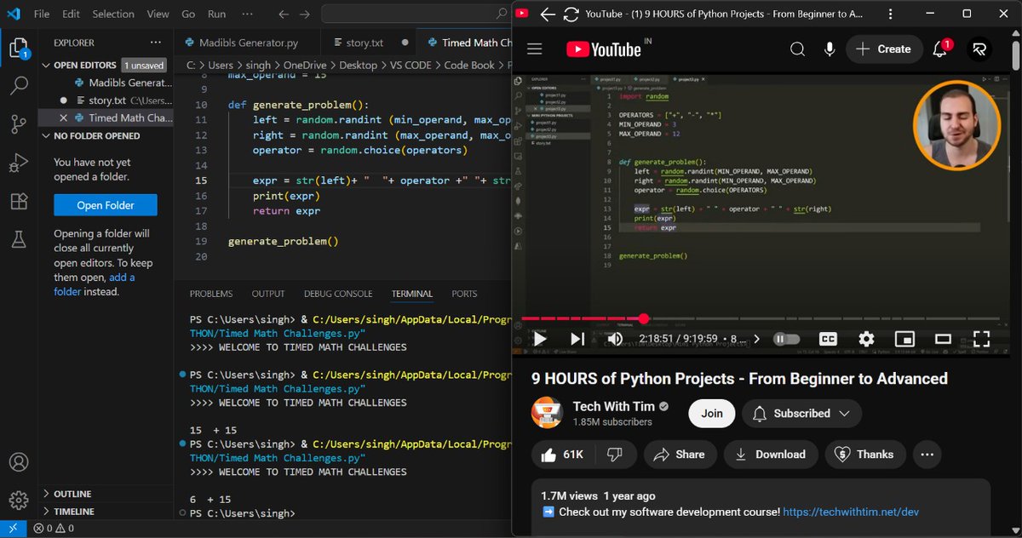
Task: Open the Accounts icon in VS Code
Action: pyautogui.click(x=19, y=462)
